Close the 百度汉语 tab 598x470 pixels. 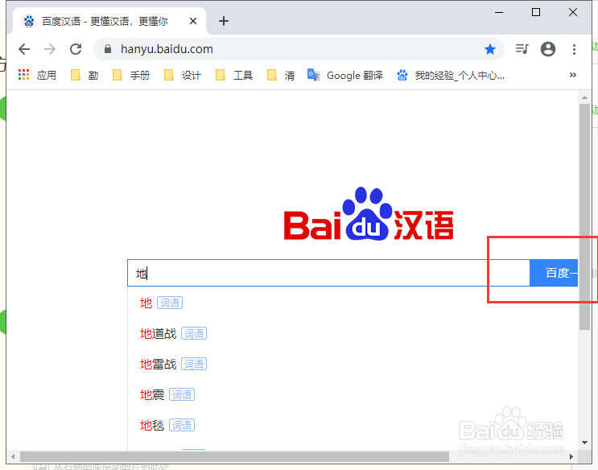pos(193,21)
